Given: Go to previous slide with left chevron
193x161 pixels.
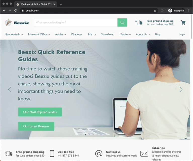Looking at the screenshot, I should (x=10, y=89).
